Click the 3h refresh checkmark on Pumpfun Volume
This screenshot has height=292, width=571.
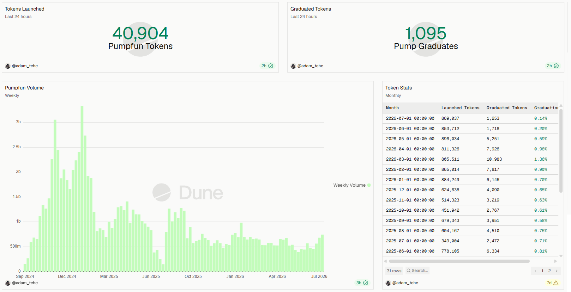click(x=366, y=283)
